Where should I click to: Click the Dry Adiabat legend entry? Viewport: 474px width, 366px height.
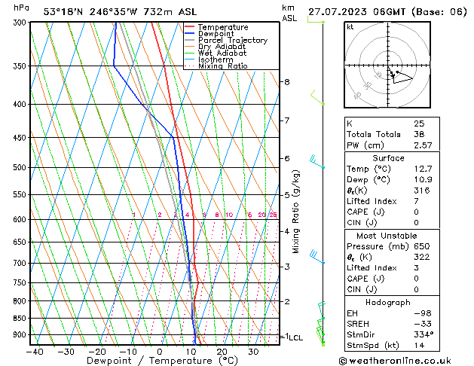(216, 47)
